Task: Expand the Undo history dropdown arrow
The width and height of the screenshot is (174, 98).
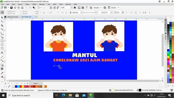Action: click(41, 8)
